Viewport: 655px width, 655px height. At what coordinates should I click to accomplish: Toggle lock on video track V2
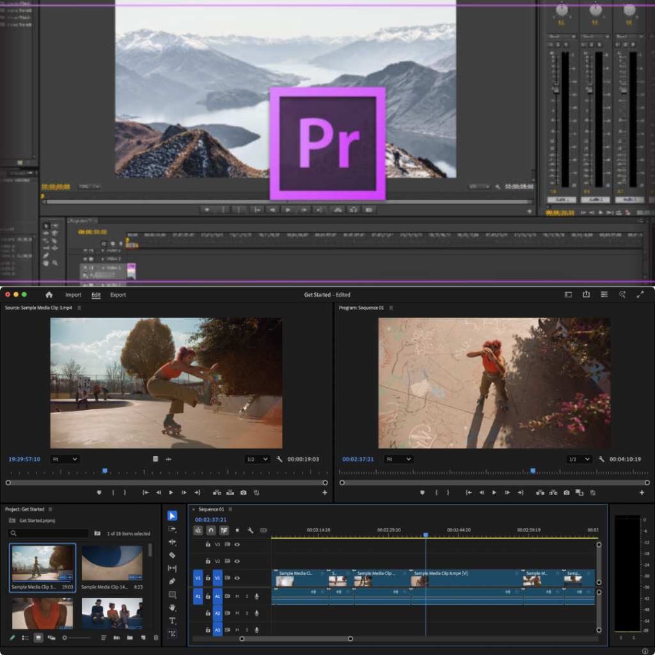point(208,561)
